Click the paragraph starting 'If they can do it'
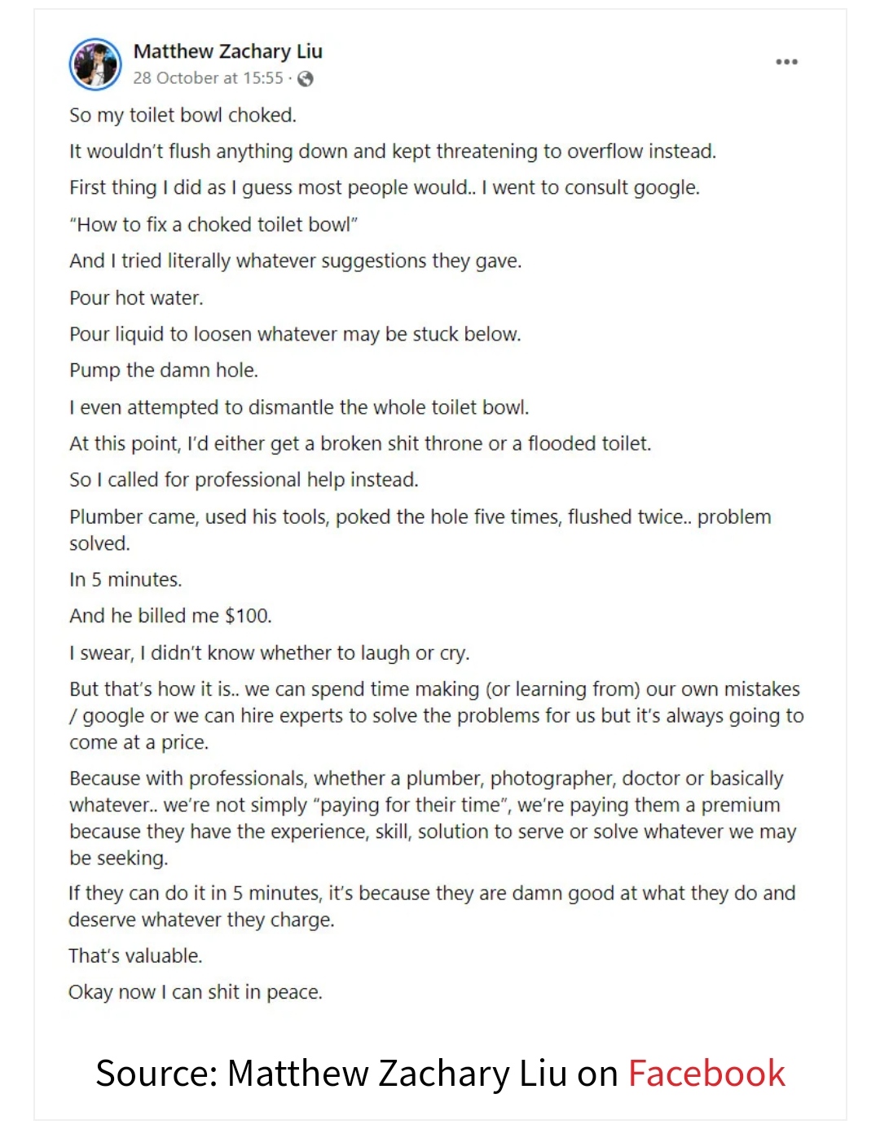This screenshot has height=1129, width=880. (432, 906)
